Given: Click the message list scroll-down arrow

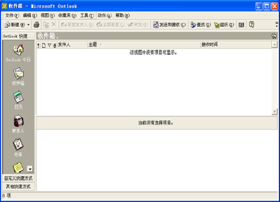Looking at the screenshot, I should click(274, 111).
